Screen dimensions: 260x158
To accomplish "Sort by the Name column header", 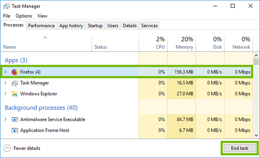I will point(46,44).
